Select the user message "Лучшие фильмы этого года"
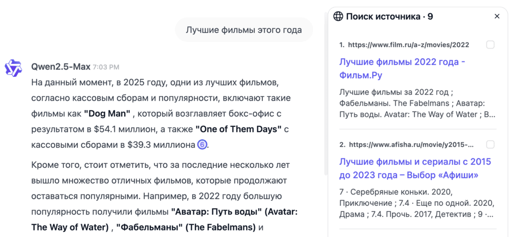Image resolution: width=511 pixels, height=237 pixels. pyautogui.click(x=243, y=30)
